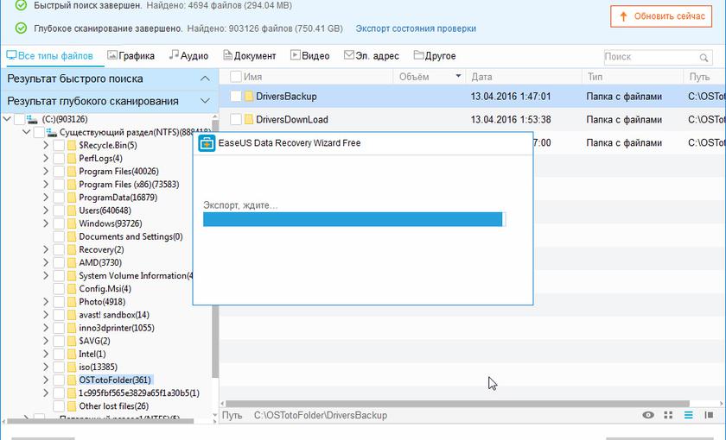Select the avast! sandbox(14) folder
The height and width of the screenshot is (440, 726).
pos(114,315)
